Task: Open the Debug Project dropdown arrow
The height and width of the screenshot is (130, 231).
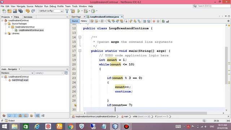Action: pyautogui.click(x=89, y=11)
